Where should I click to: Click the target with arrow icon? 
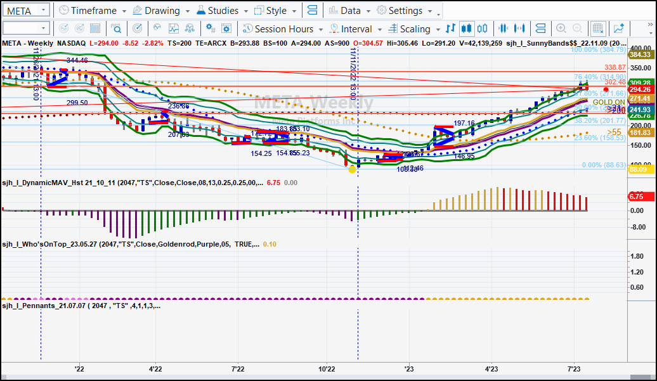pos(137,29)
